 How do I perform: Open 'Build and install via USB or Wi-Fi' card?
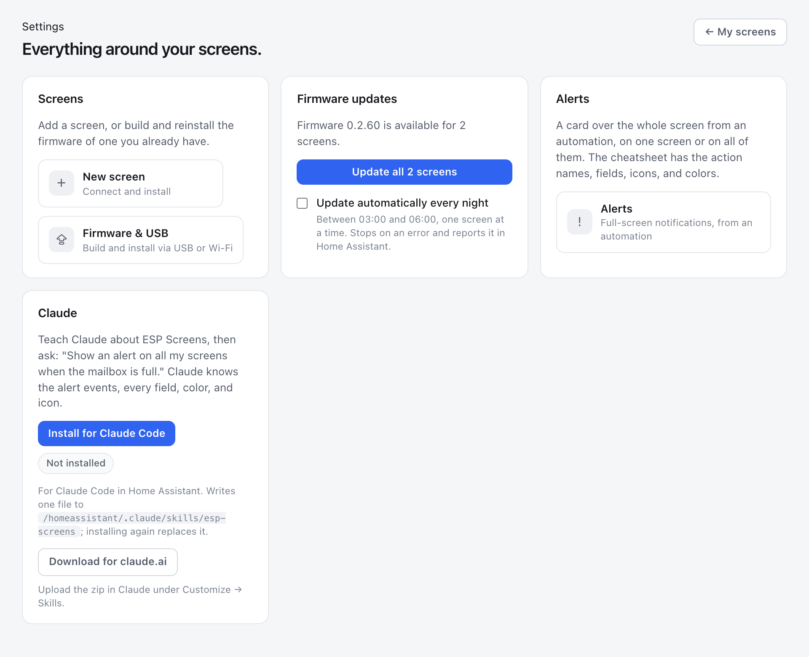pos(141,240)
